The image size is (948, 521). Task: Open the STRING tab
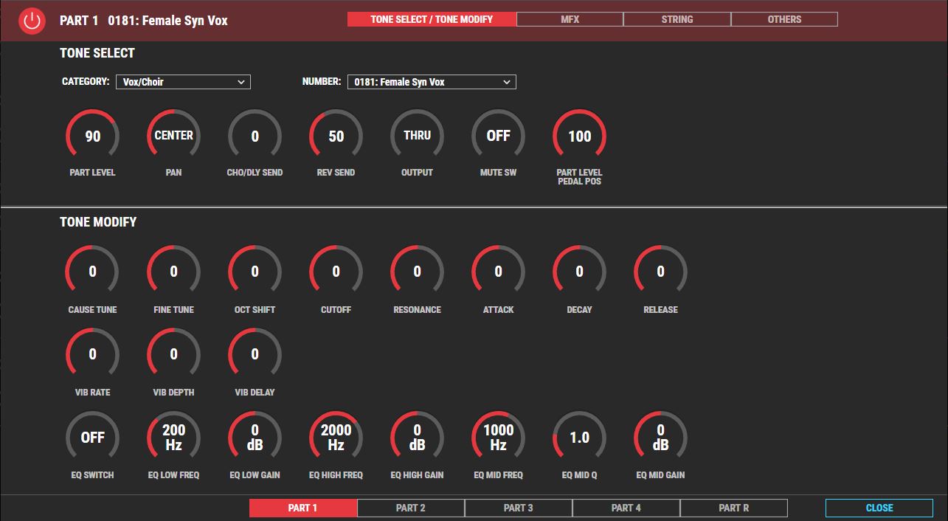coord(677,19)
